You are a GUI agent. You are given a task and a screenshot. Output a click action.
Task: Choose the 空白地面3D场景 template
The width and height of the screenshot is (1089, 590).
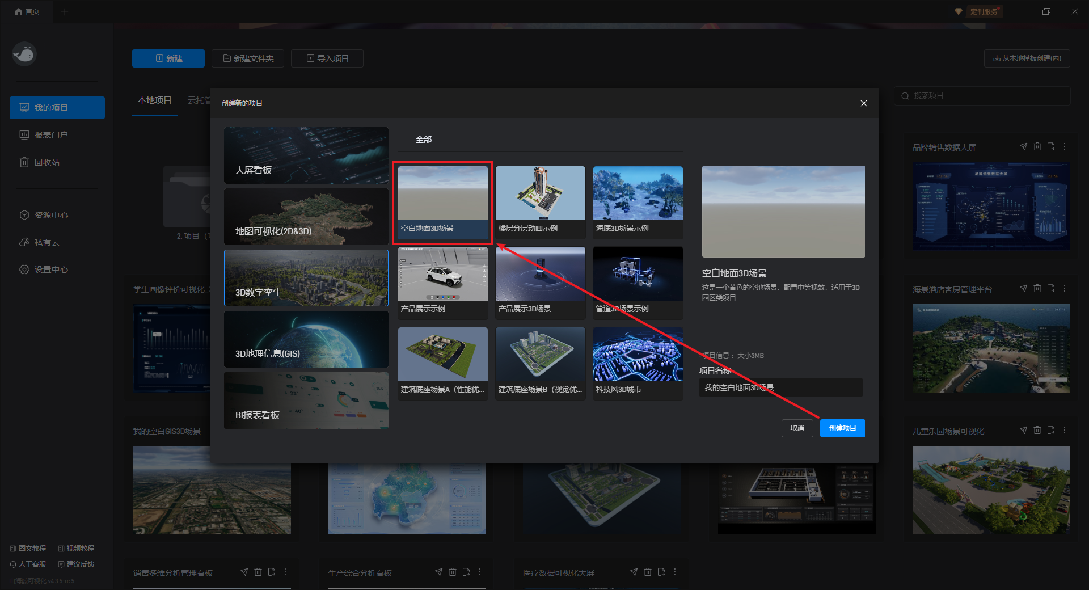click(x=443, y=203)
